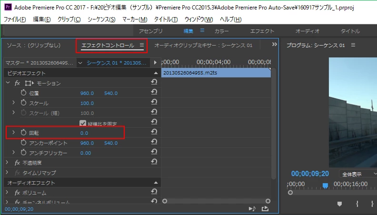This screenshot has width=377, height=215.
Task: Switch to オーディオクリップミキサー tab
Action: click(203, 45)
